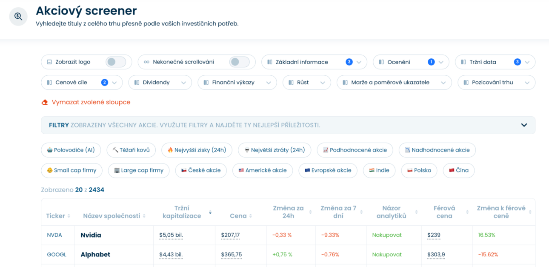Select Nadhodnocené akcie preset
The width and height of the screenshot is (549, 267).
coord(437,150)
